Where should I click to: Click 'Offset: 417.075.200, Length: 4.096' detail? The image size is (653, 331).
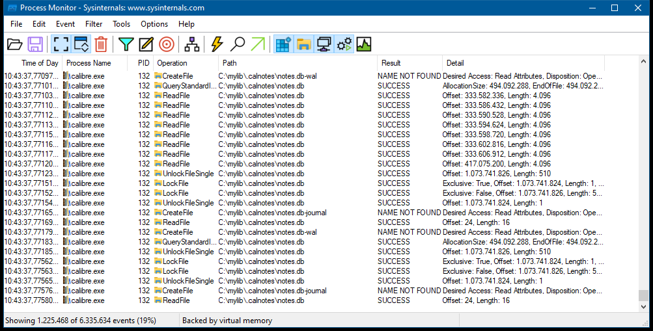point(496,164)
